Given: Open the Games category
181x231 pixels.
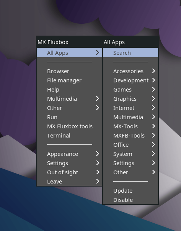Looking at the screenshot, I should [130, 90].
